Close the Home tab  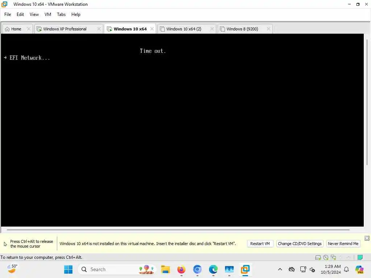pos(29,29)
